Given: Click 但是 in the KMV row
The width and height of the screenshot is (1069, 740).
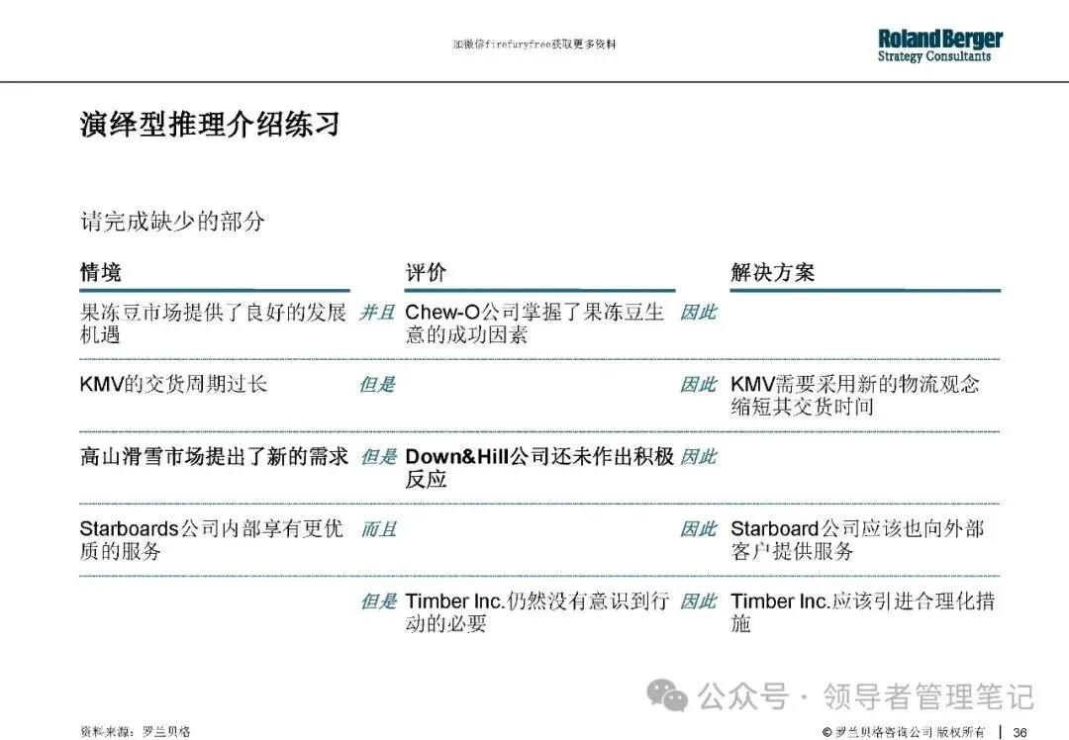Looking at the screenshot, I should coord(377,384).
